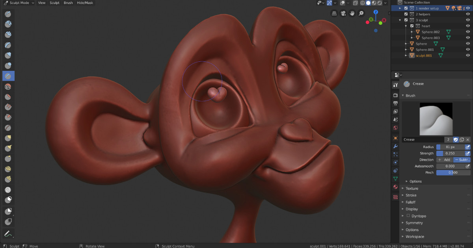Toggle perspective/orthographic grid view button
Image resolution: width=473 pixels, height=248 pixels.
(334, 13)
